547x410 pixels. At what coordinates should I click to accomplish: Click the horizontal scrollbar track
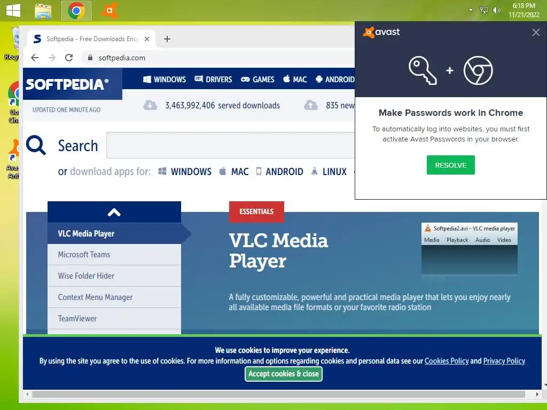point(278,395)
